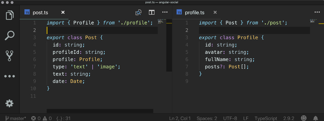The image size is (324, 121).
Task: Open the Source Control view
Action: pyautogui.click(x=10, y=56)
